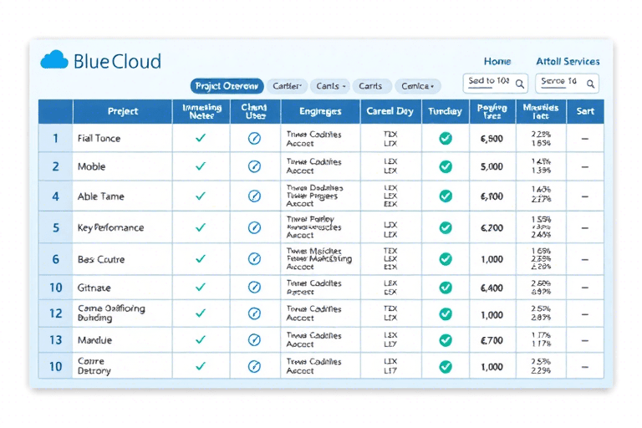Click the BlueCloud cloud logo

pyautogui.click(x=54, y=60)
